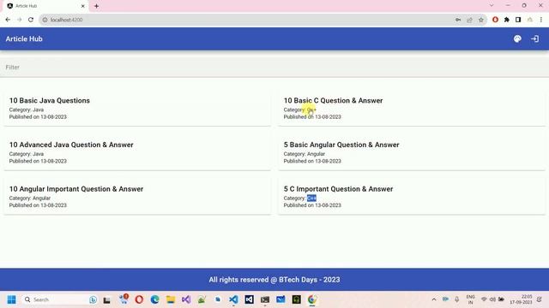This screenshot has width=549, height=308.
Task: Open the 10 Advanced Java Question & Answer article
Action: (x=137, y=152)
